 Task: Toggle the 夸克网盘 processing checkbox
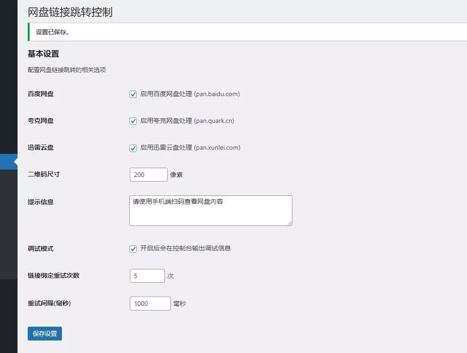[133, 121]
